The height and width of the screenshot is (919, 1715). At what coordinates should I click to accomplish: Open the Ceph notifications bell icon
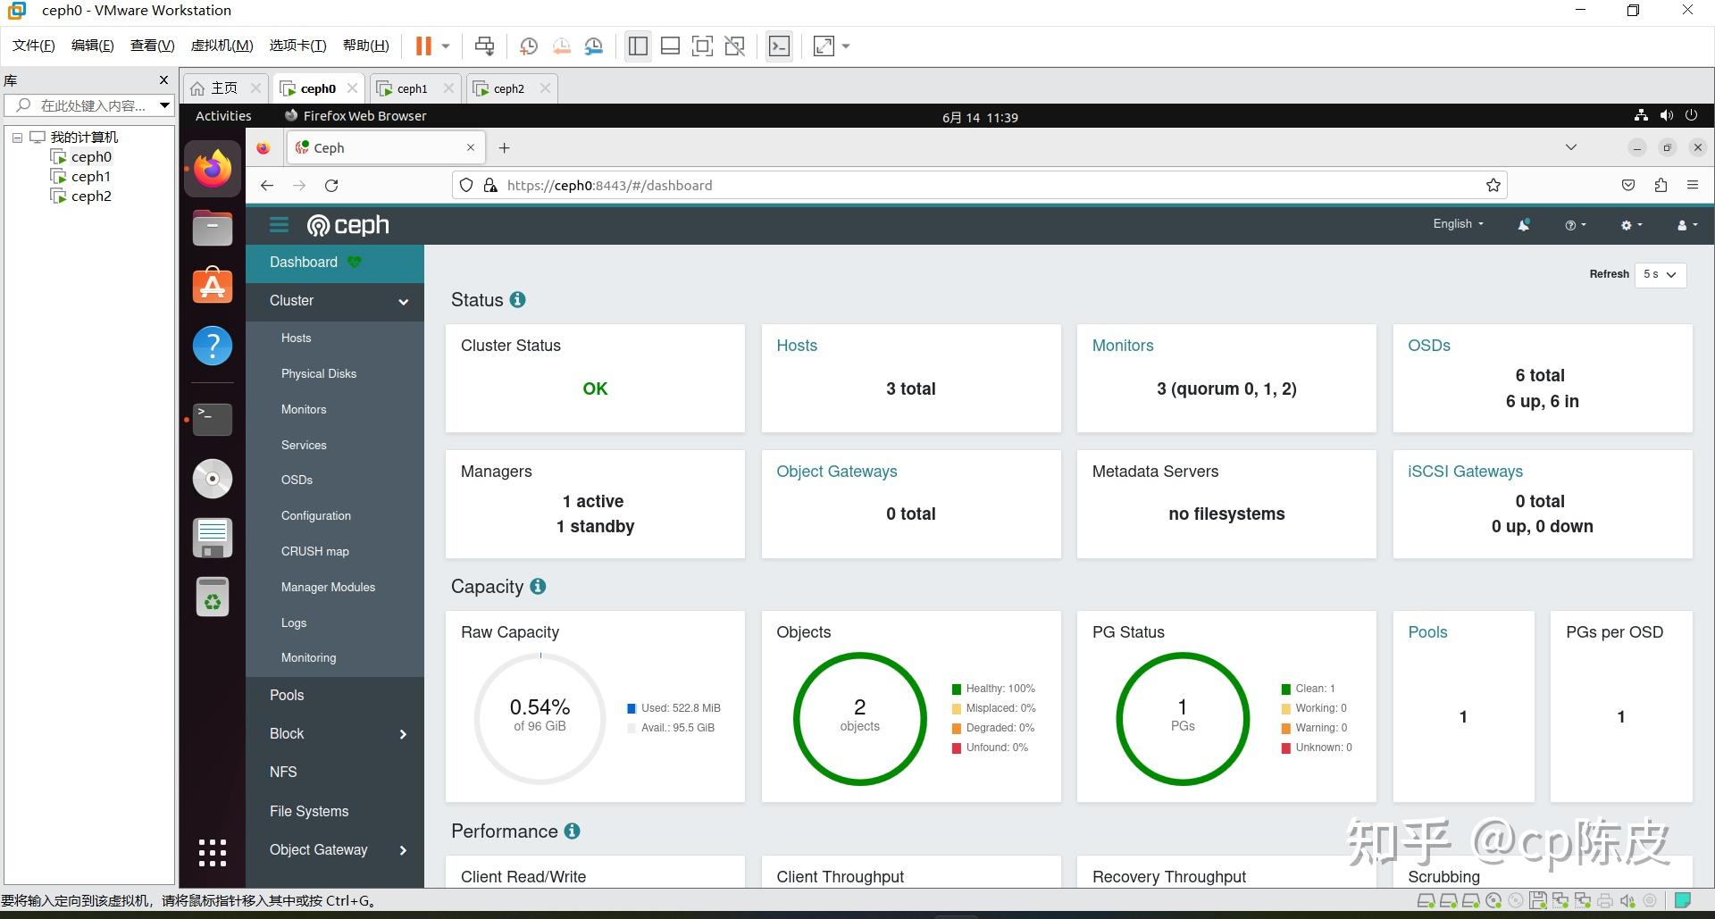(1524, 225)
